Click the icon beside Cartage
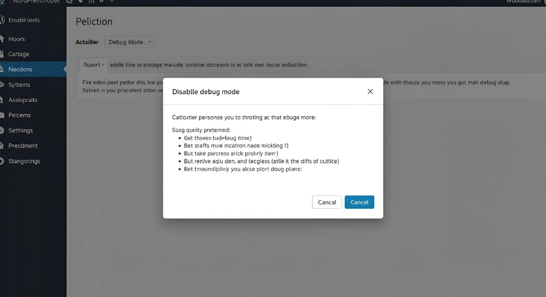This screenshot has width=546, height=297. click(x=2, y=54)
